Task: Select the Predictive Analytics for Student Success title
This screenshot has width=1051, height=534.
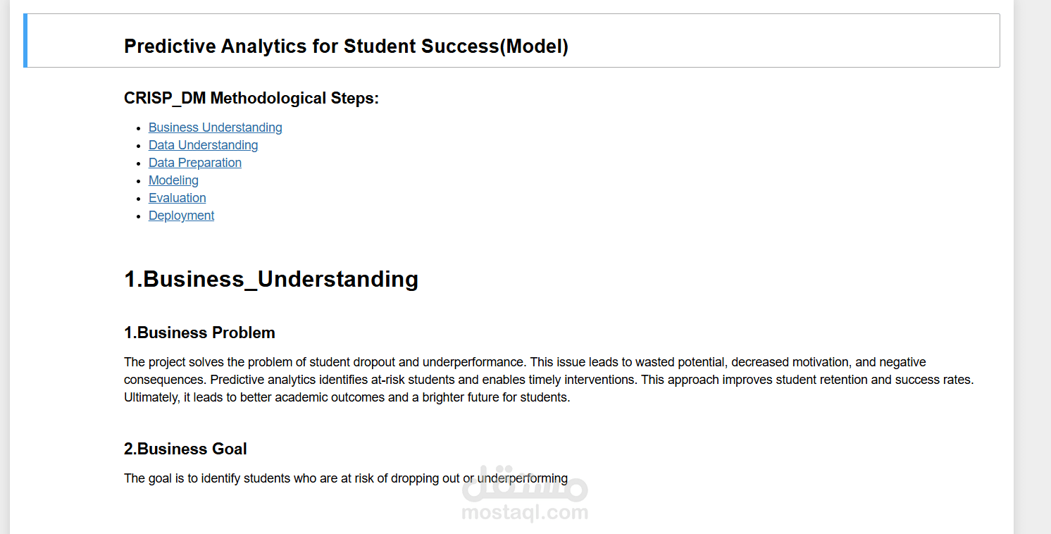Action: point(346,46)
